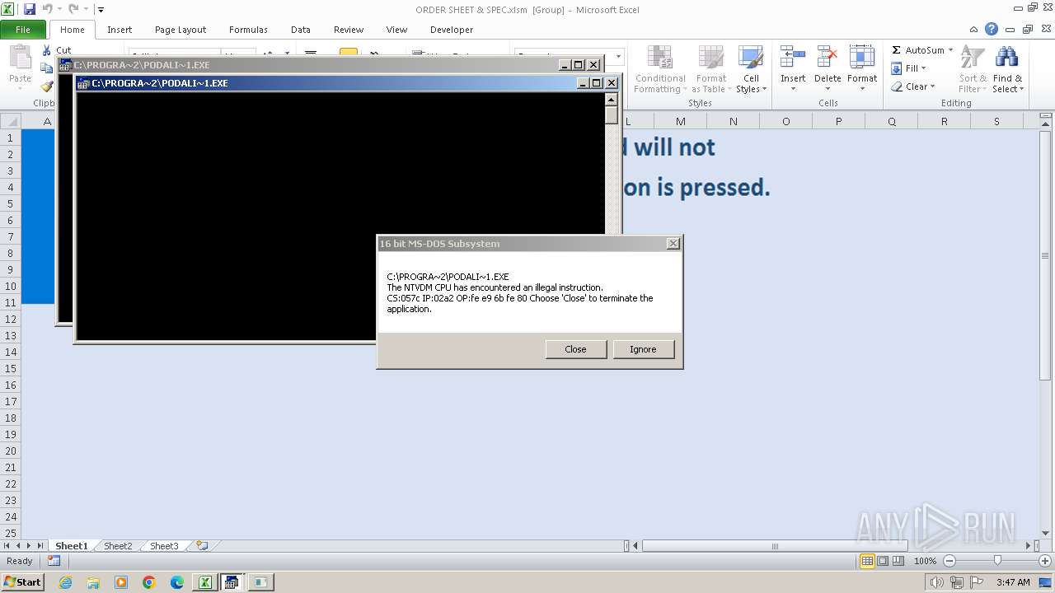Viewport: 1055px width, 593px height.
Task: Click the Format cells icon
Action: (862, 58)
